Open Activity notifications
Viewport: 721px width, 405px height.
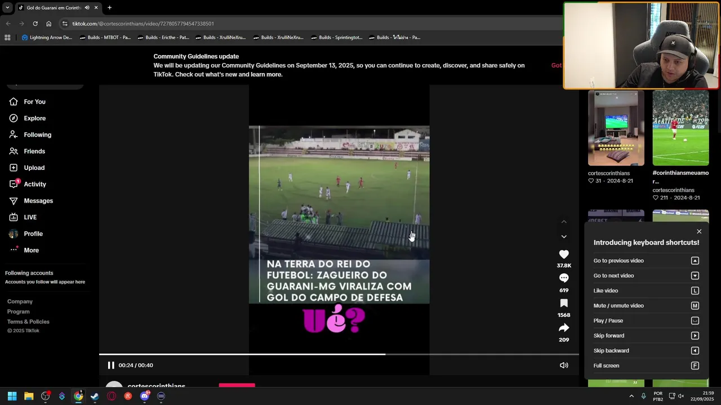(35, 184)
